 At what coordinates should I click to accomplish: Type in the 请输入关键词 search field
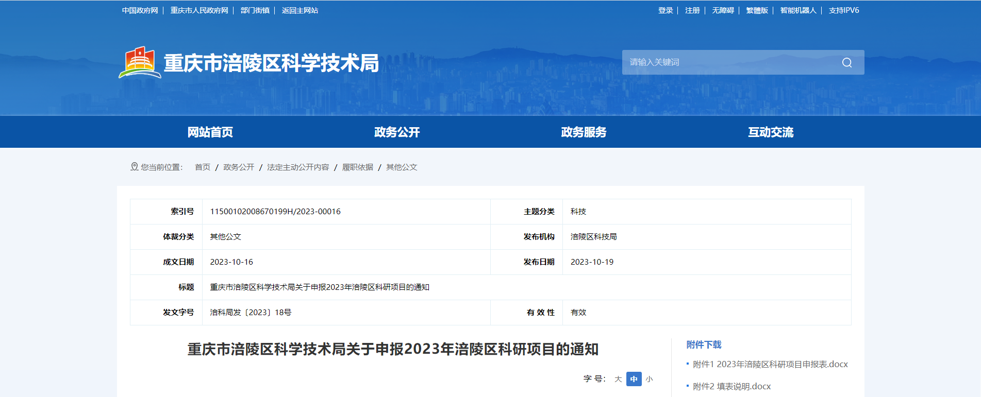click(727, 62)
